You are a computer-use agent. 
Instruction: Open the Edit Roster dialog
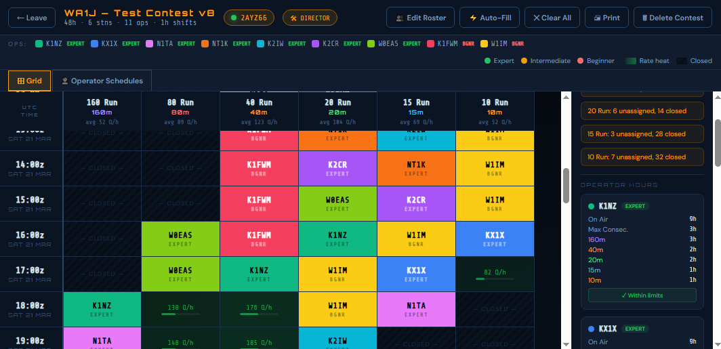(420, 18)
